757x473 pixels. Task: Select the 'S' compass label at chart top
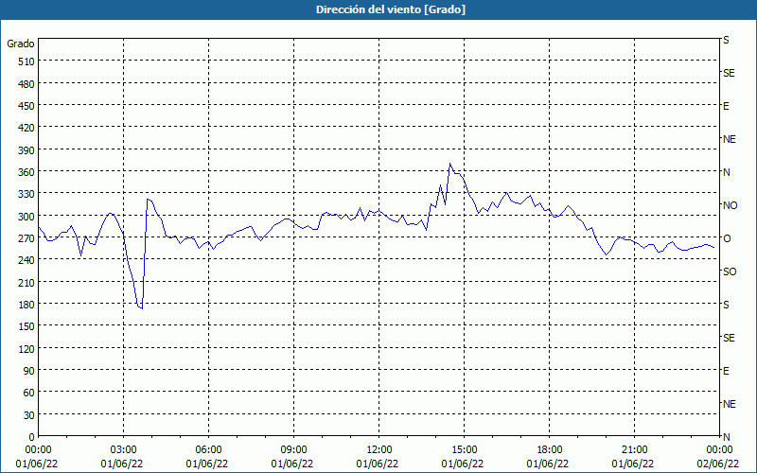[726, 40]
